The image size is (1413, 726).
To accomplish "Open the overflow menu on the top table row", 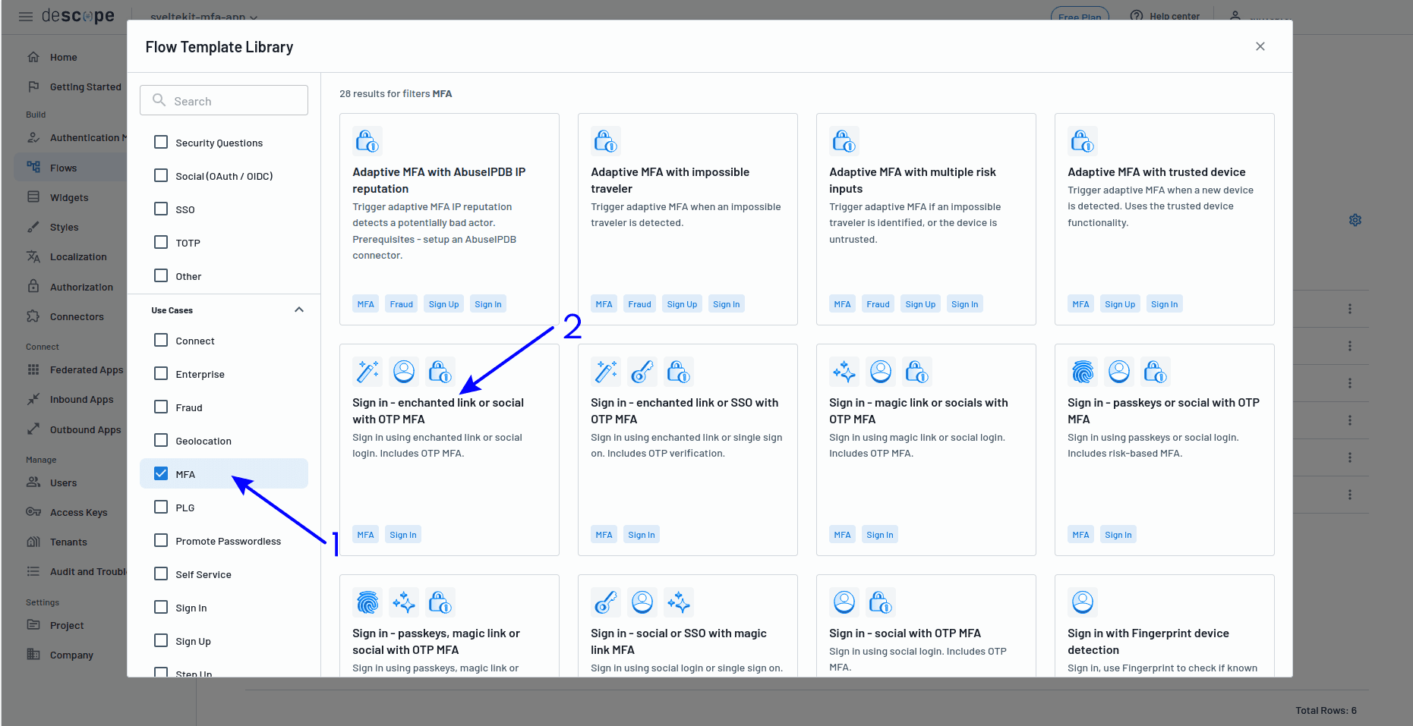I will 1350,309.
